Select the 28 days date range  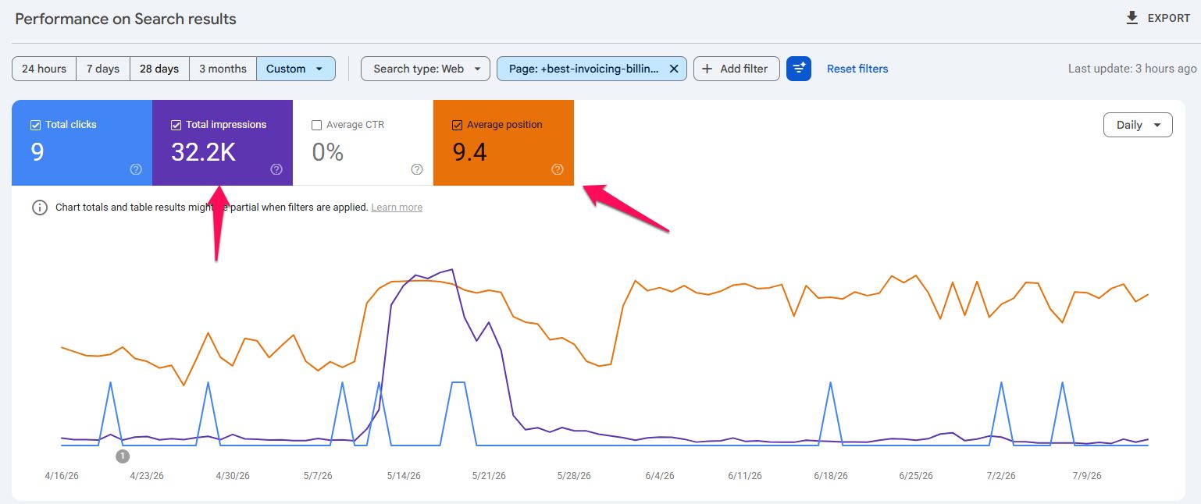pos(159,69)
